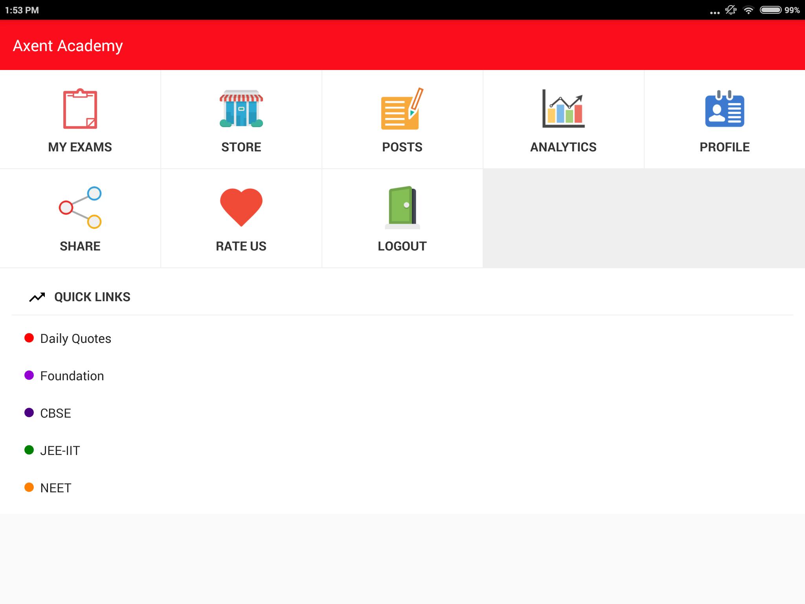Tap the Wi-Fi status icon
The image size is (805, 604).
coord(748,10)
